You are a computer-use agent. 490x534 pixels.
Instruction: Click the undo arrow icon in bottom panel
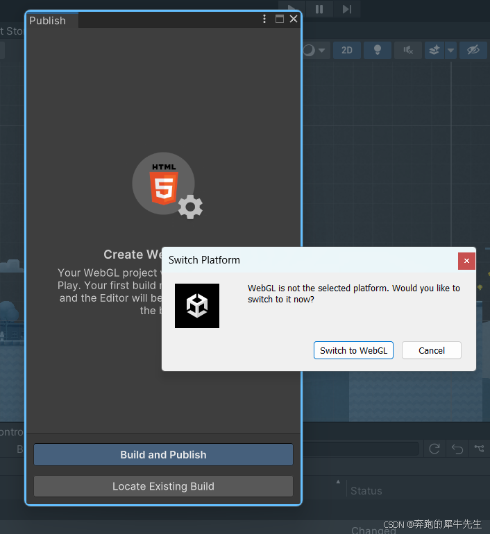(457, 449)
